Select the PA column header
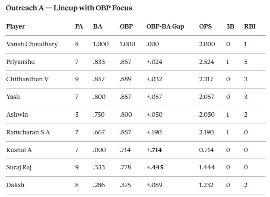 pyautogui.click(x=79, y=26)
